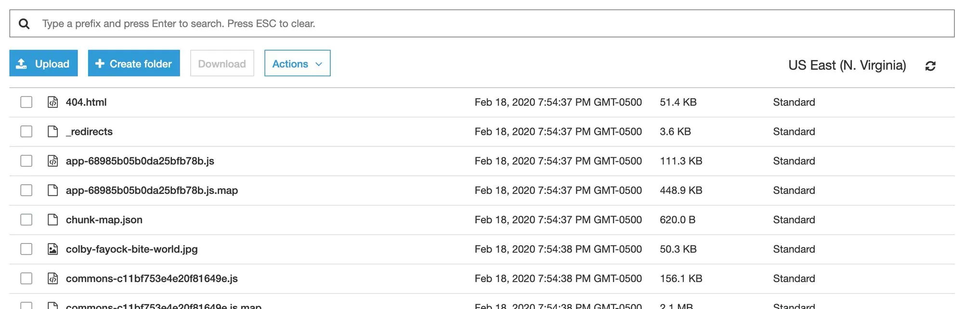Image resolution: width=963 pixels, height=309 pixels.
Task: Click the 404.html code file icon
Action: (x=53, y=102)
